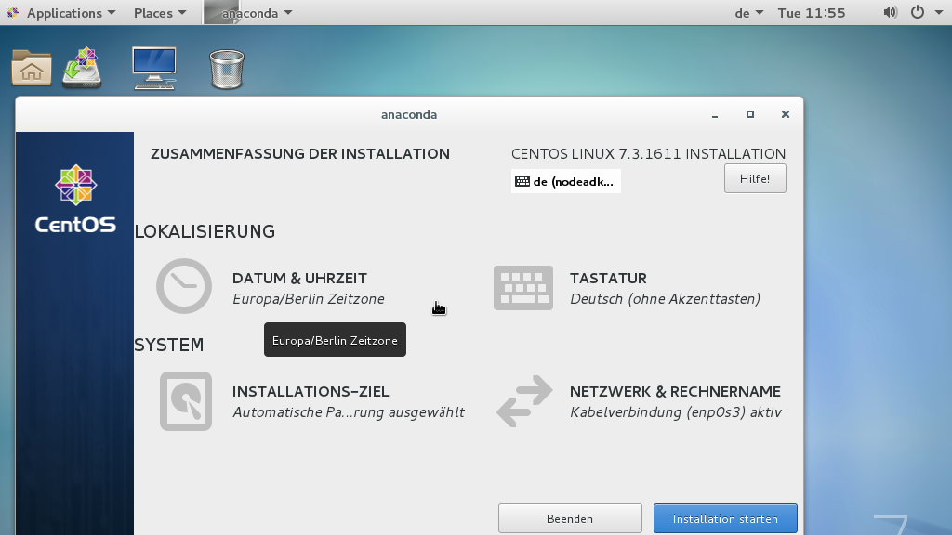Open the Datum & Uhrzeit clock icon
Viewport: 952px width, 535px height.
coord(184,286)
